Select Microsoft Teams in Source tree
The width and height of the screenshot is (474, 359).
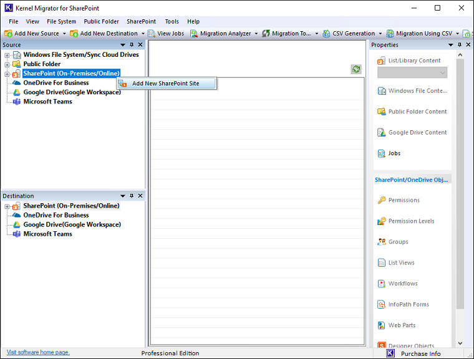(47, 102)
